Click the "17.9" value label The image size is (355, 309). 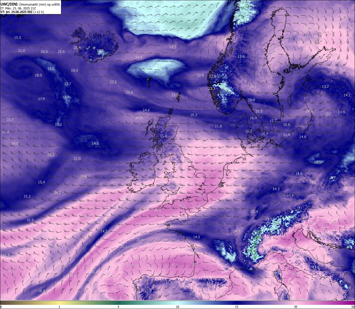41,99
